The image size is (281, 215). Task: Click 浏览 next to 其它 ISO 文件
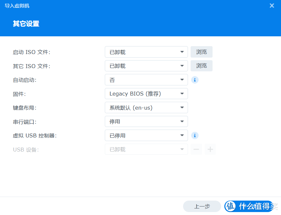pyautogui.click(x=201, y=66)
